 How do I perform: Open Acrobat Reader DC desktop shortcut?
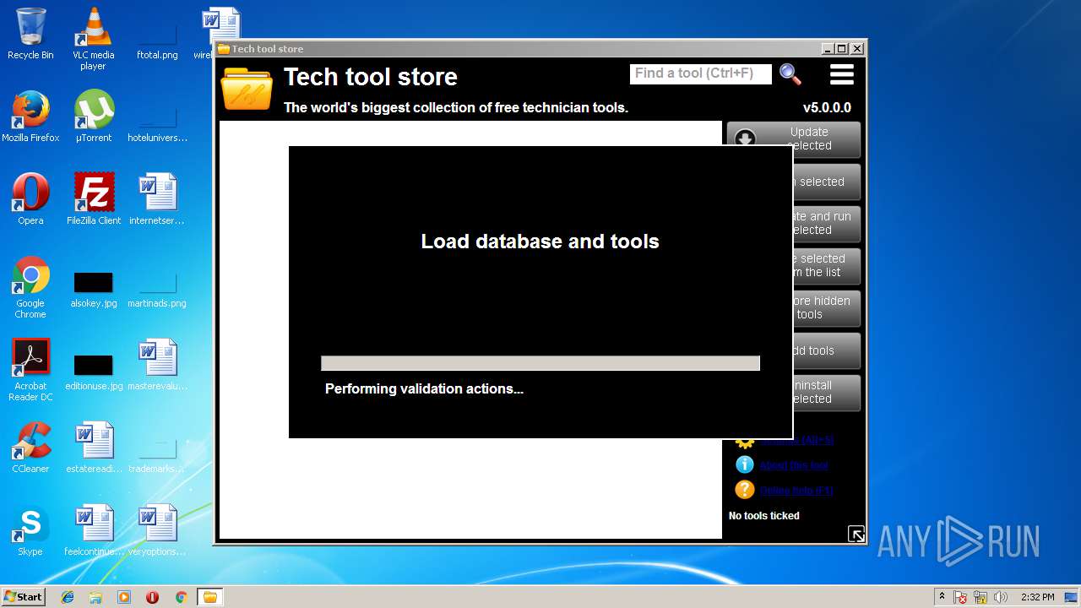[30, 371]
